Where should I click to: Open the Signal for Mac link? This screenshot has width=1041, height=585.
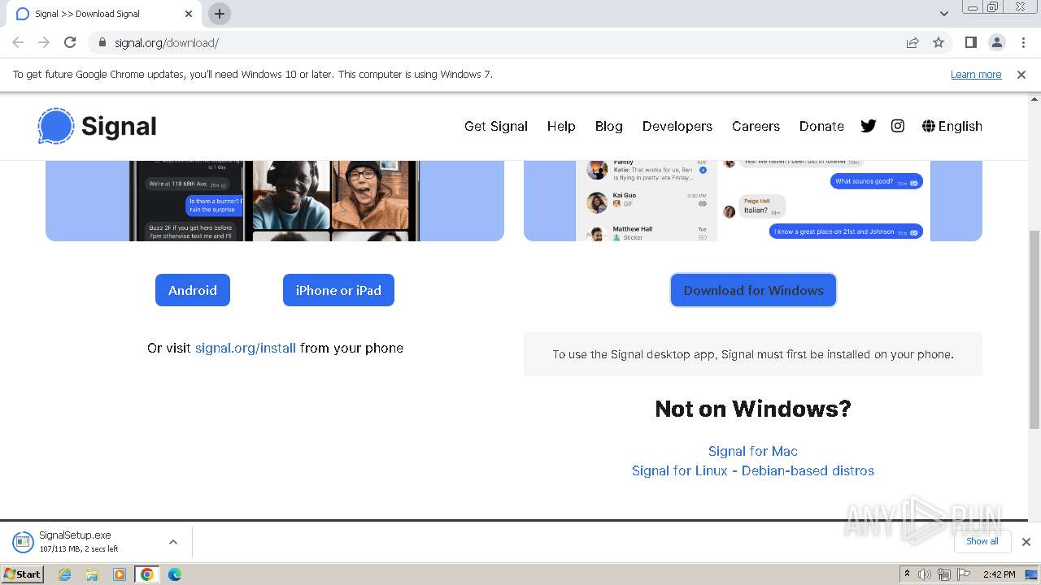[753, 451]
